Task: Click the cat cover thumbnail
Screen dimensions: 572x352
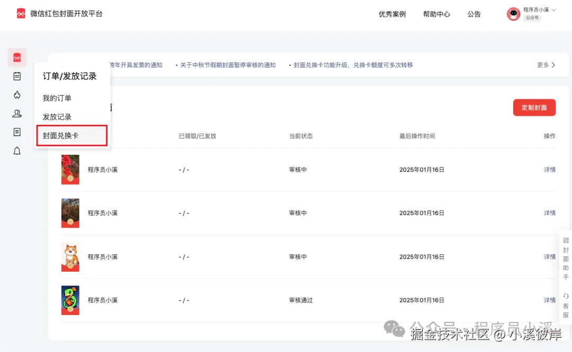Action: coord(70,256)
